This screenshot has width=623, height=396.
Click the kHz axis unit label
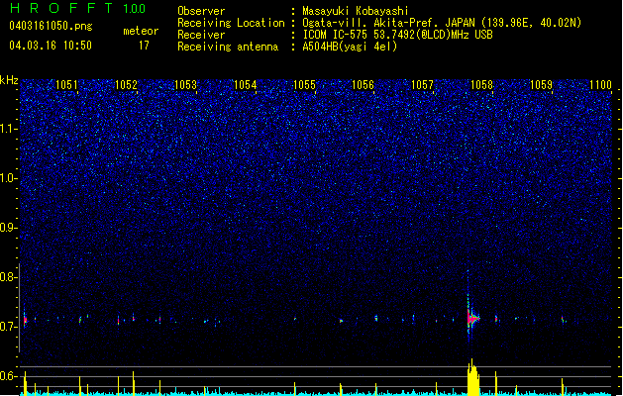point(9,80)
